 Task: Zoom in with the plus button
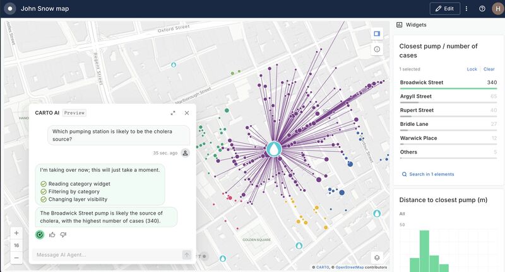tap(16, 233)
